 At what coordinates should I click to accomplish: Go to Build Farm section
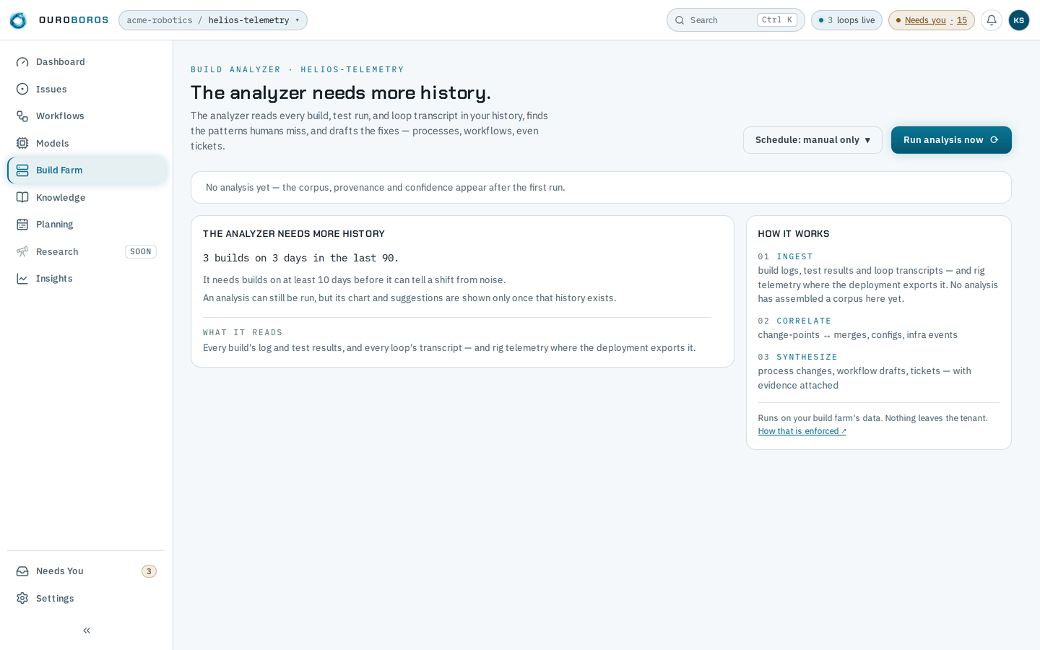pyautogui.click(x=87, y=170)
